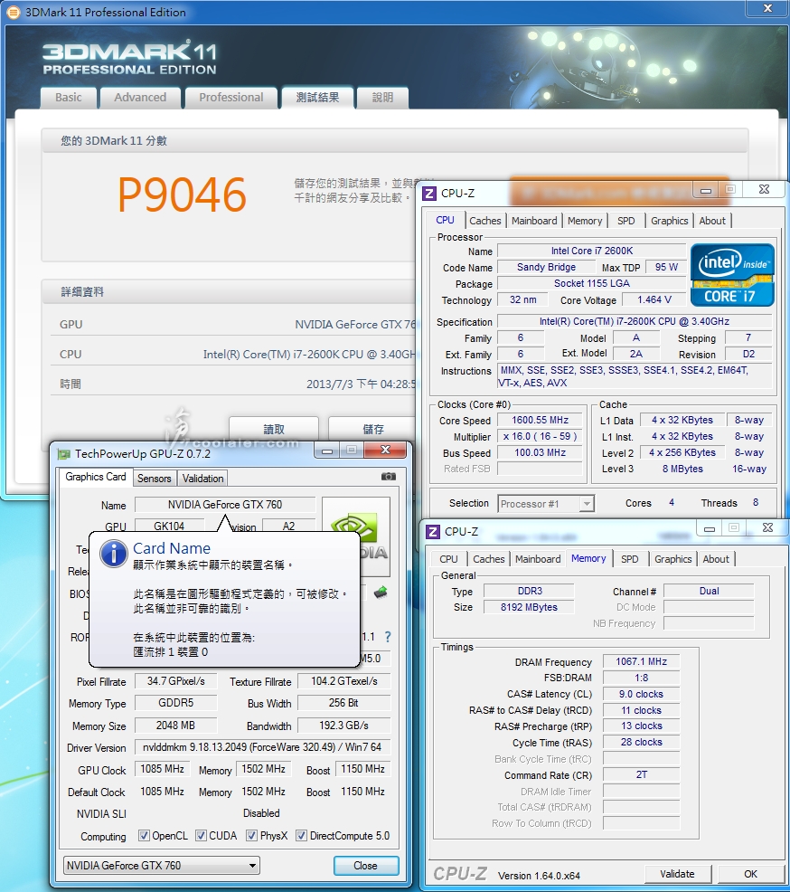This screenshot has height=892, width=790.
Task: Open About tab in the CPU-Z memory window
Action: tap(716, 559)
